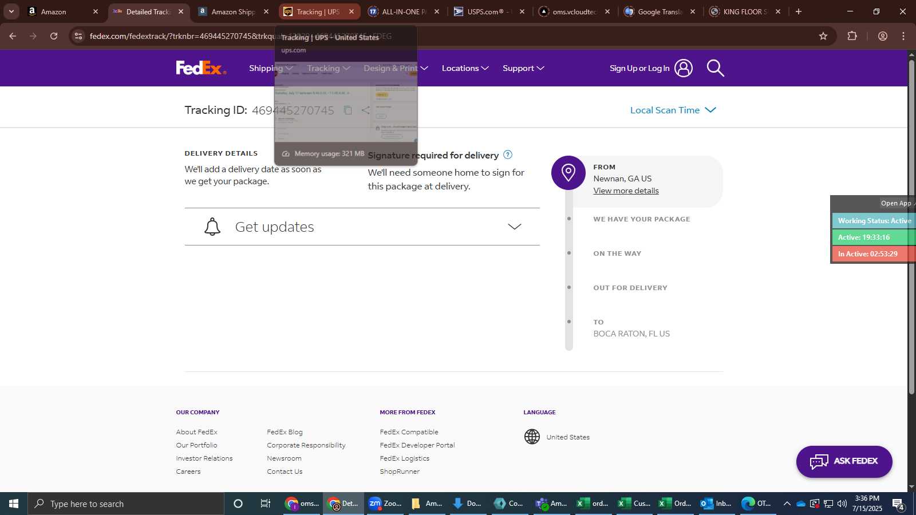Image resolution: width=916 pixels, height=515 pixels.
Task: Open the Microsoft Teams taskbar icon
Action: [x=551, y=504]
